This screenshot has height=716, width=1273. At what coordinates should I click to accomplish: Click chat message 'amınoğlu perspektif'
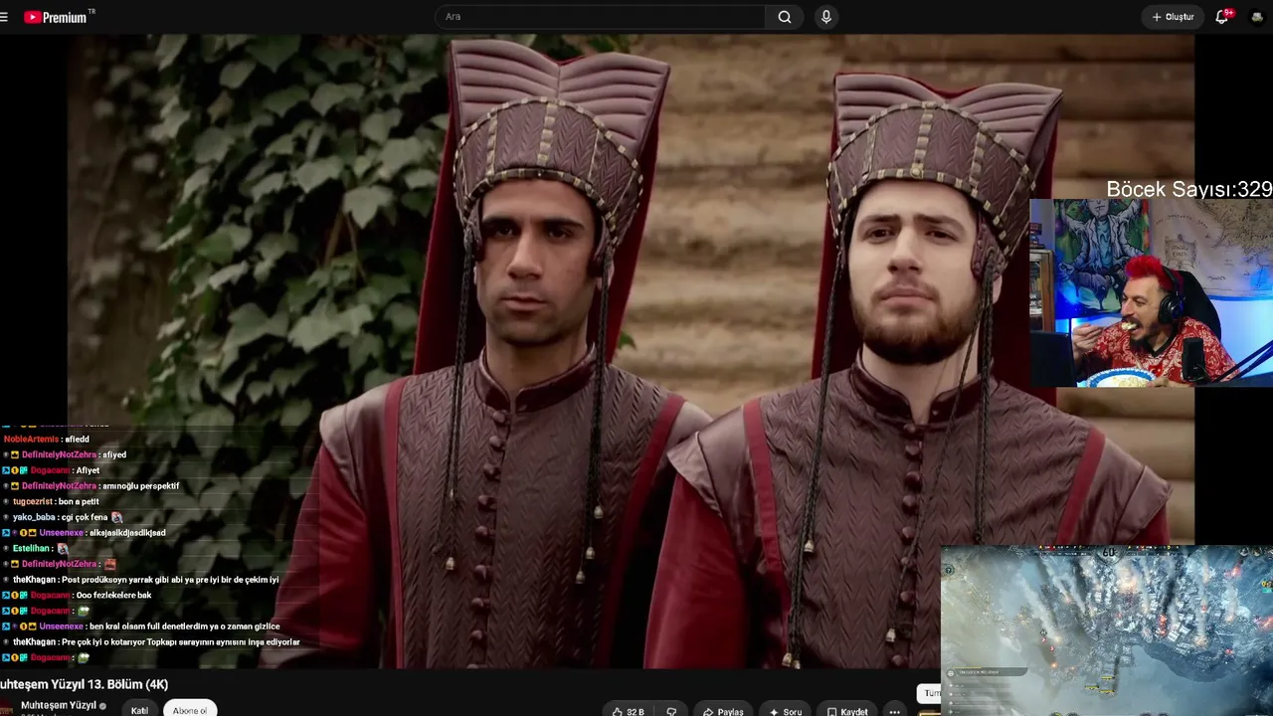click(141, 486)
